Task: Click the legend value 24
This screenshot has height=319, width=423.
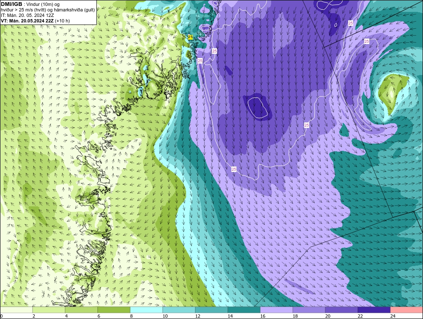Action: coord(393,316)
